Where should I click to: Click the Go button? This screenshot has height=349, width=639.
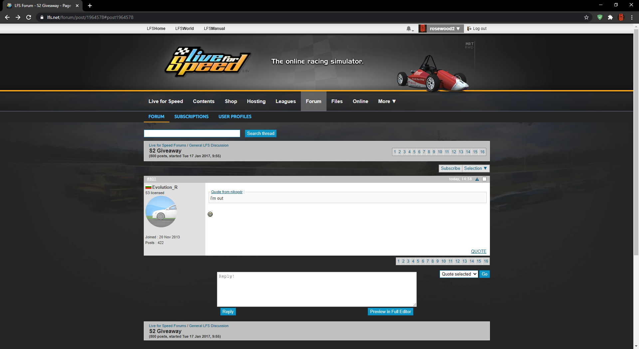[485, 274]
